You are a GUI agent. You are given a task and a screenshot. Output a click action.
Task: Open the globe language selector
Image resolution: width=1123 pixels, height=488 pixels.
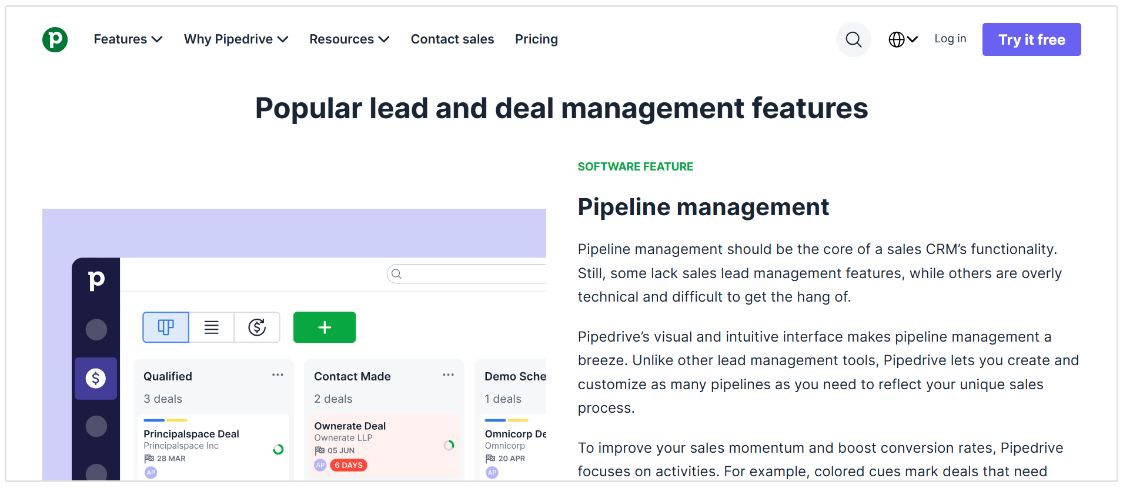click(x=903, y=39)
